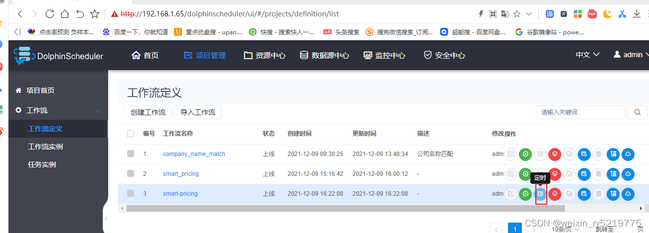Click edit icon in smart-pricing row
The image size is (649, 233).
(511, 194)
